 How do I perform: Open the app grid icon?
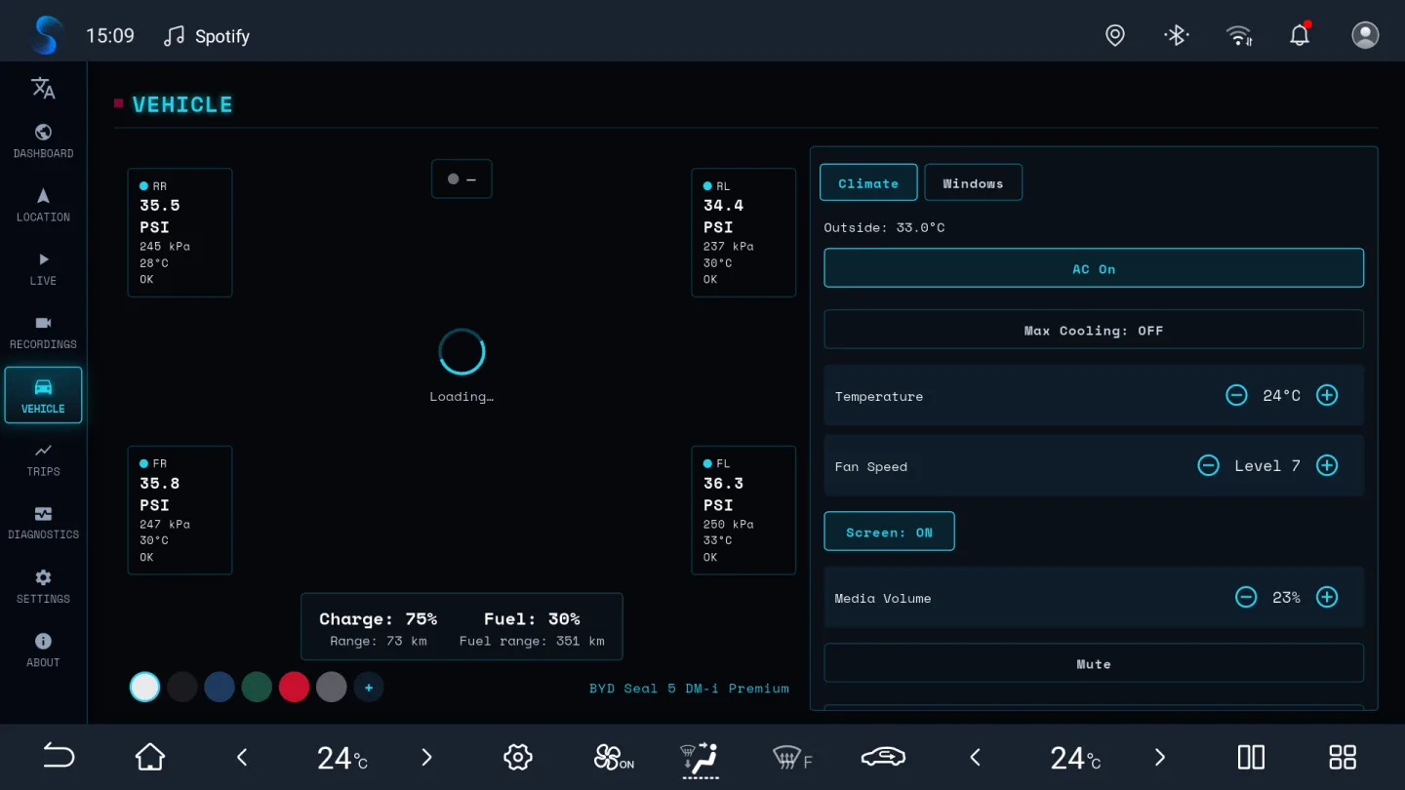click(x=1343, y=757)
